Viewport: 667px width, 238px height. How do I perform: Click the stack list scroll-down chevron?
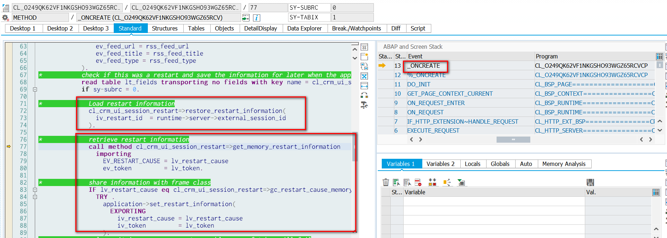click(x=659, y=130)
